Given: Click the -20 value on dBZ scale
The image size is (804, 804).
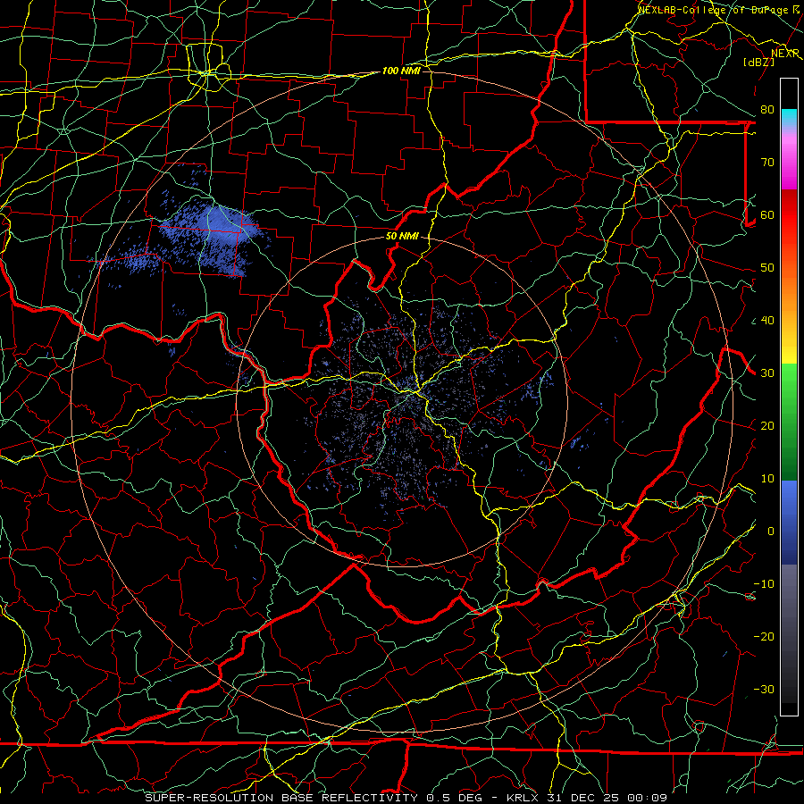Looking at the screenshot, I should coord(764,636).
